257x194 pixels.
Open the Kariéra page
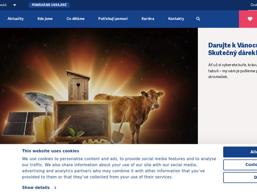[x=148, y=19]
